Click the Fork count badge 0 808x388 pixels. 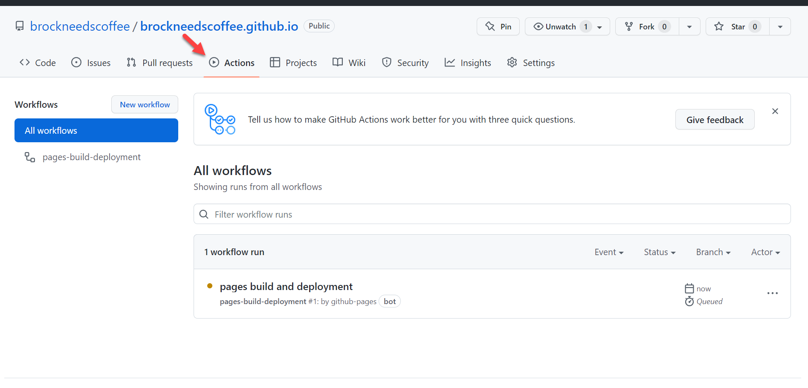click(664, 26)
